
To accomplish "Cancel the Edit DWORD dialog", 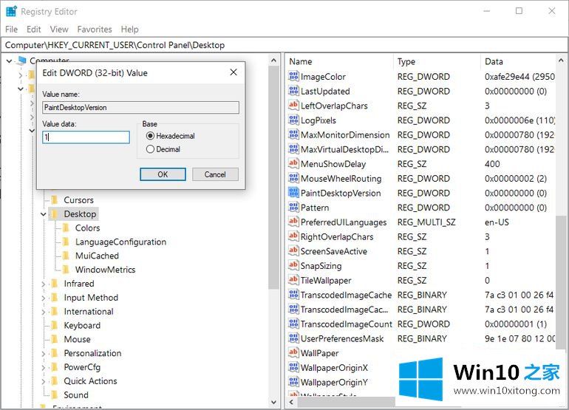I will coord(215,174).
